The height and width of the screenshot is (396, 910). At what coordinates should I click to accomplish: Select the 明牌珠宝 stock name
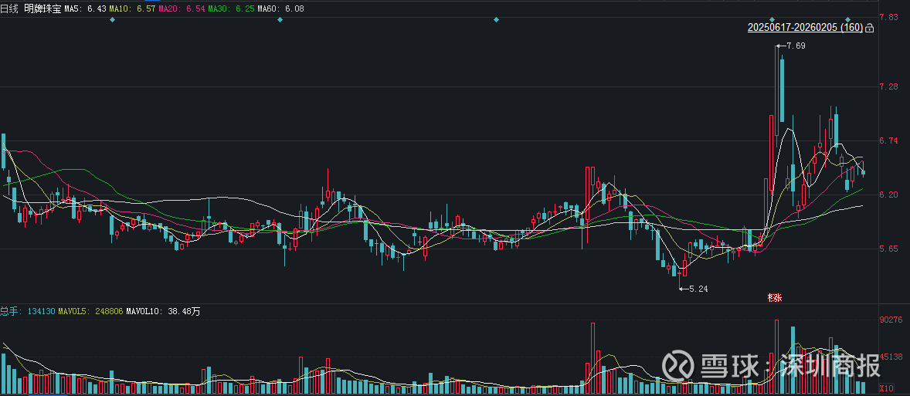[x=43, y=8]
